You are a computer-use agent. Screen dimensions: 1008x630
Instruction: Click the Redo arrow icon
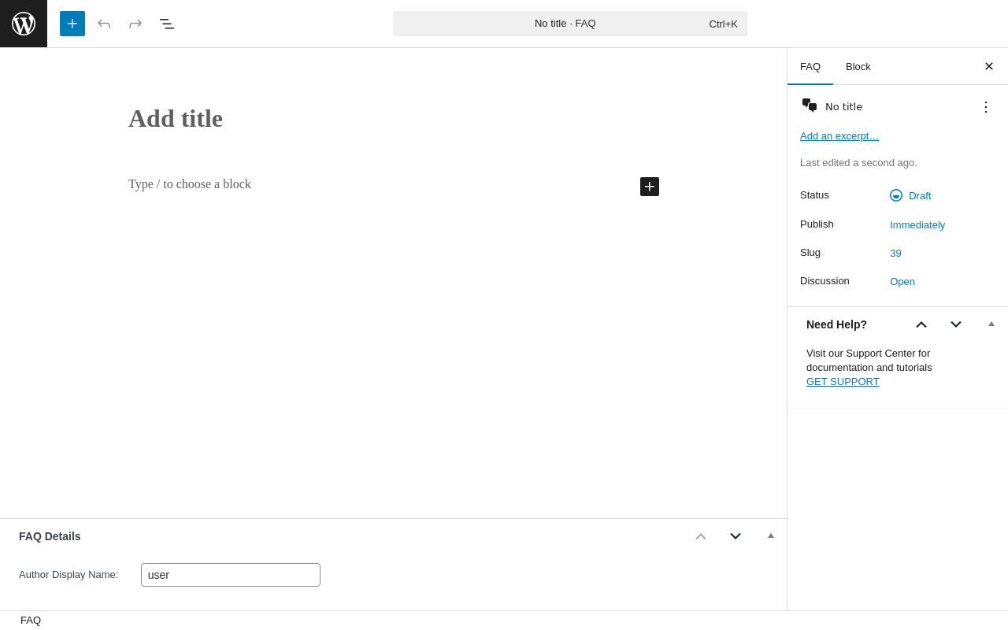(x=135, y=24)
